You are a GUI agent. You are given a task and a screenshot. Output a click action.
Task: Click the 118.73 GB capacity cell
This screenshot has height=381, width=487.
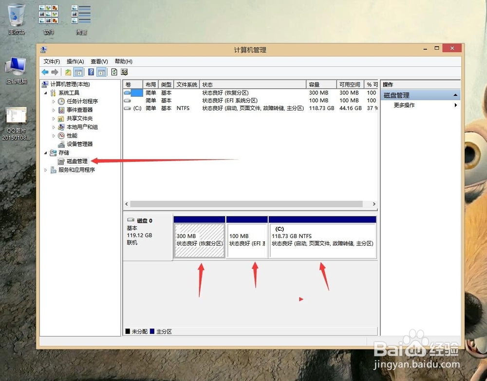click(x=321, y=109)
